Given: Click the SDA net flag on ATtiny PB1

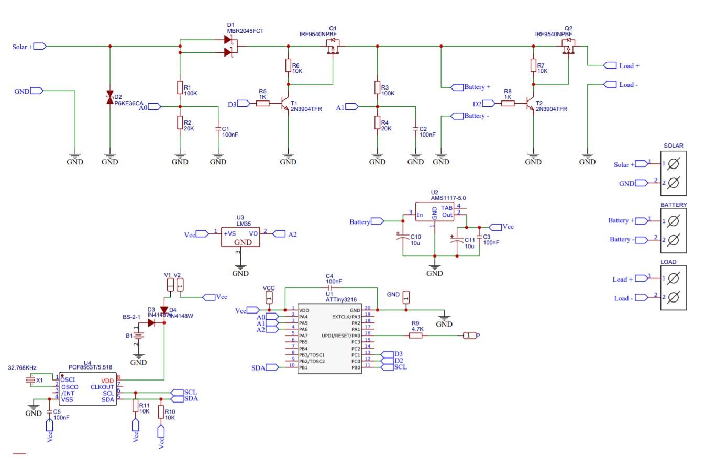Looking at the screenshot, I should (x=273, y=368).
